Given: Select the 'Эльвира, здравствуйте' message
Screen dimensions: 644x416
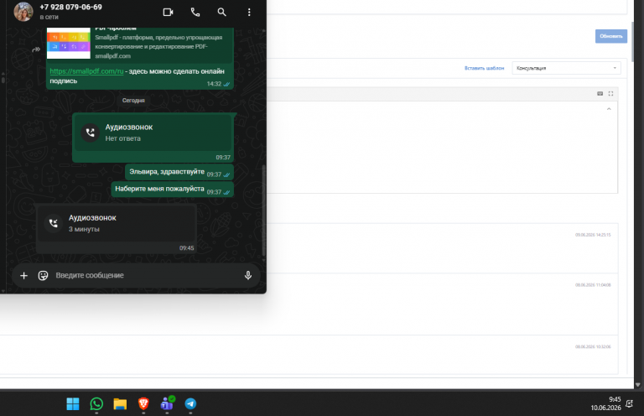Looking at the screenshot, I should 179,172.
